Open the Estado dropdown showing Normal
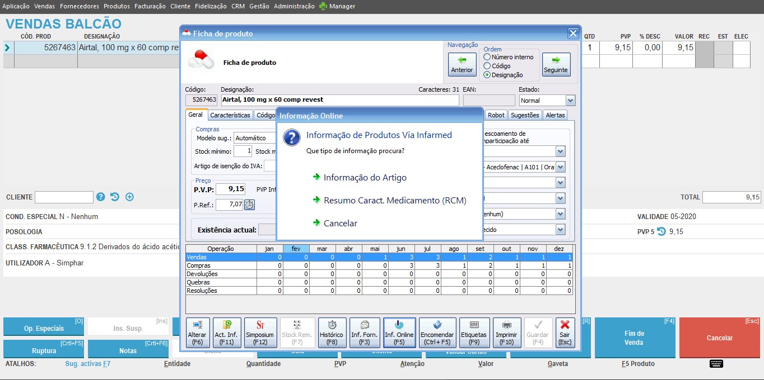The image size is (764, 380). point(570,101)
